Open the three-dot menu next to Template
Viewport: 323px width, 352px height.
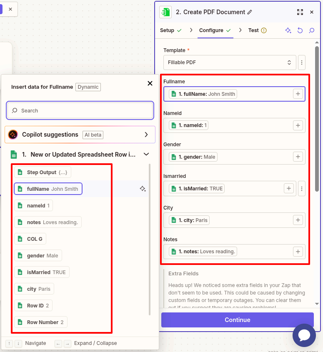[x=302, y=62]
